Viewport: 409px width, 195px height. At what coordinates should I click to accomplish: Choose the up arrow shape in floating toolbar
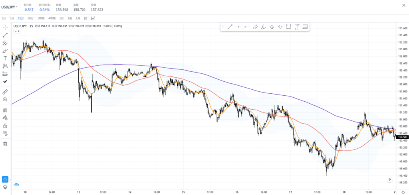(x=272, y=27)
